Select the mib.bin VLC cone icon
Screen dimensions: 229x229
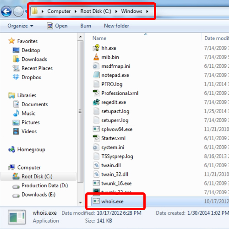pos(96,57)
